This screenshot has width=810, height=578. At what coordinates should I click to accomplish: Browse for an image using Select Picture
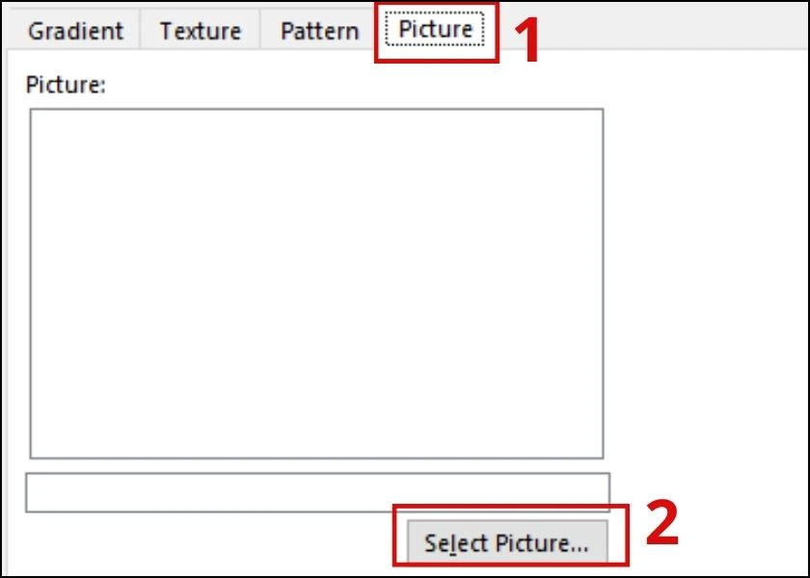507,543
